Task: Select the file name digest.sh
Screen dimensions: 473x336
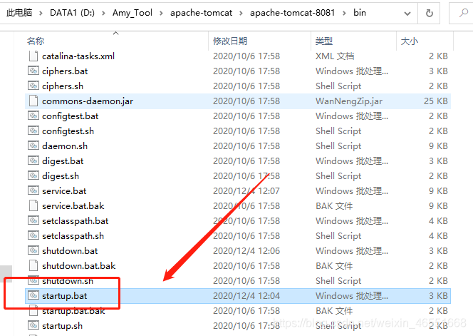Action: (x=61, y=175)
